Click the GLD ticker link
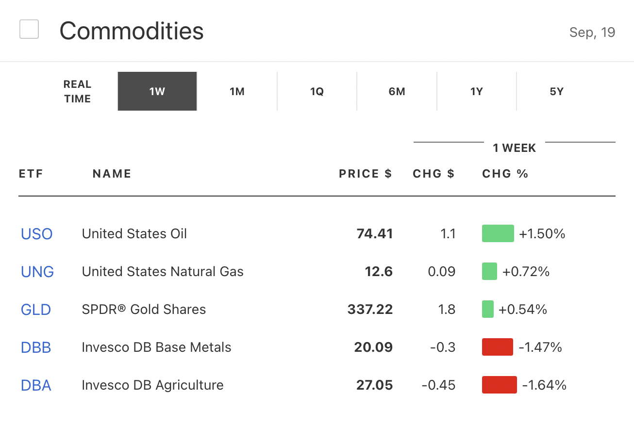The height and width of the screenshot is (427, 634). click(x=36, y=310)
